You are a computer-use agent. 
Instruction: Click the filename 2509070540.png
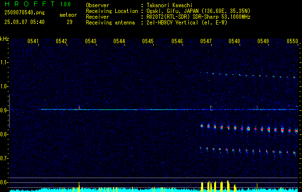24,13
